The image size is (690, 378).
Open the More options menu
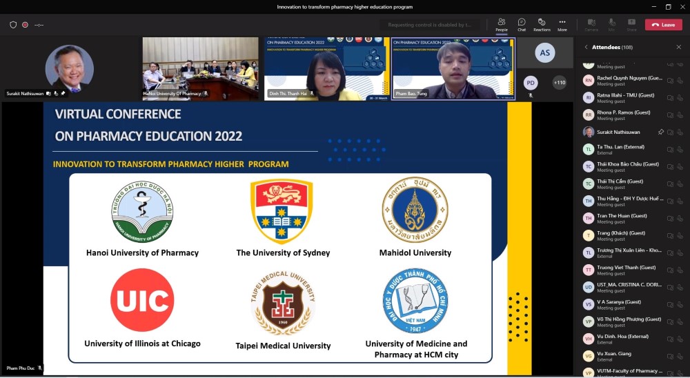562,24
